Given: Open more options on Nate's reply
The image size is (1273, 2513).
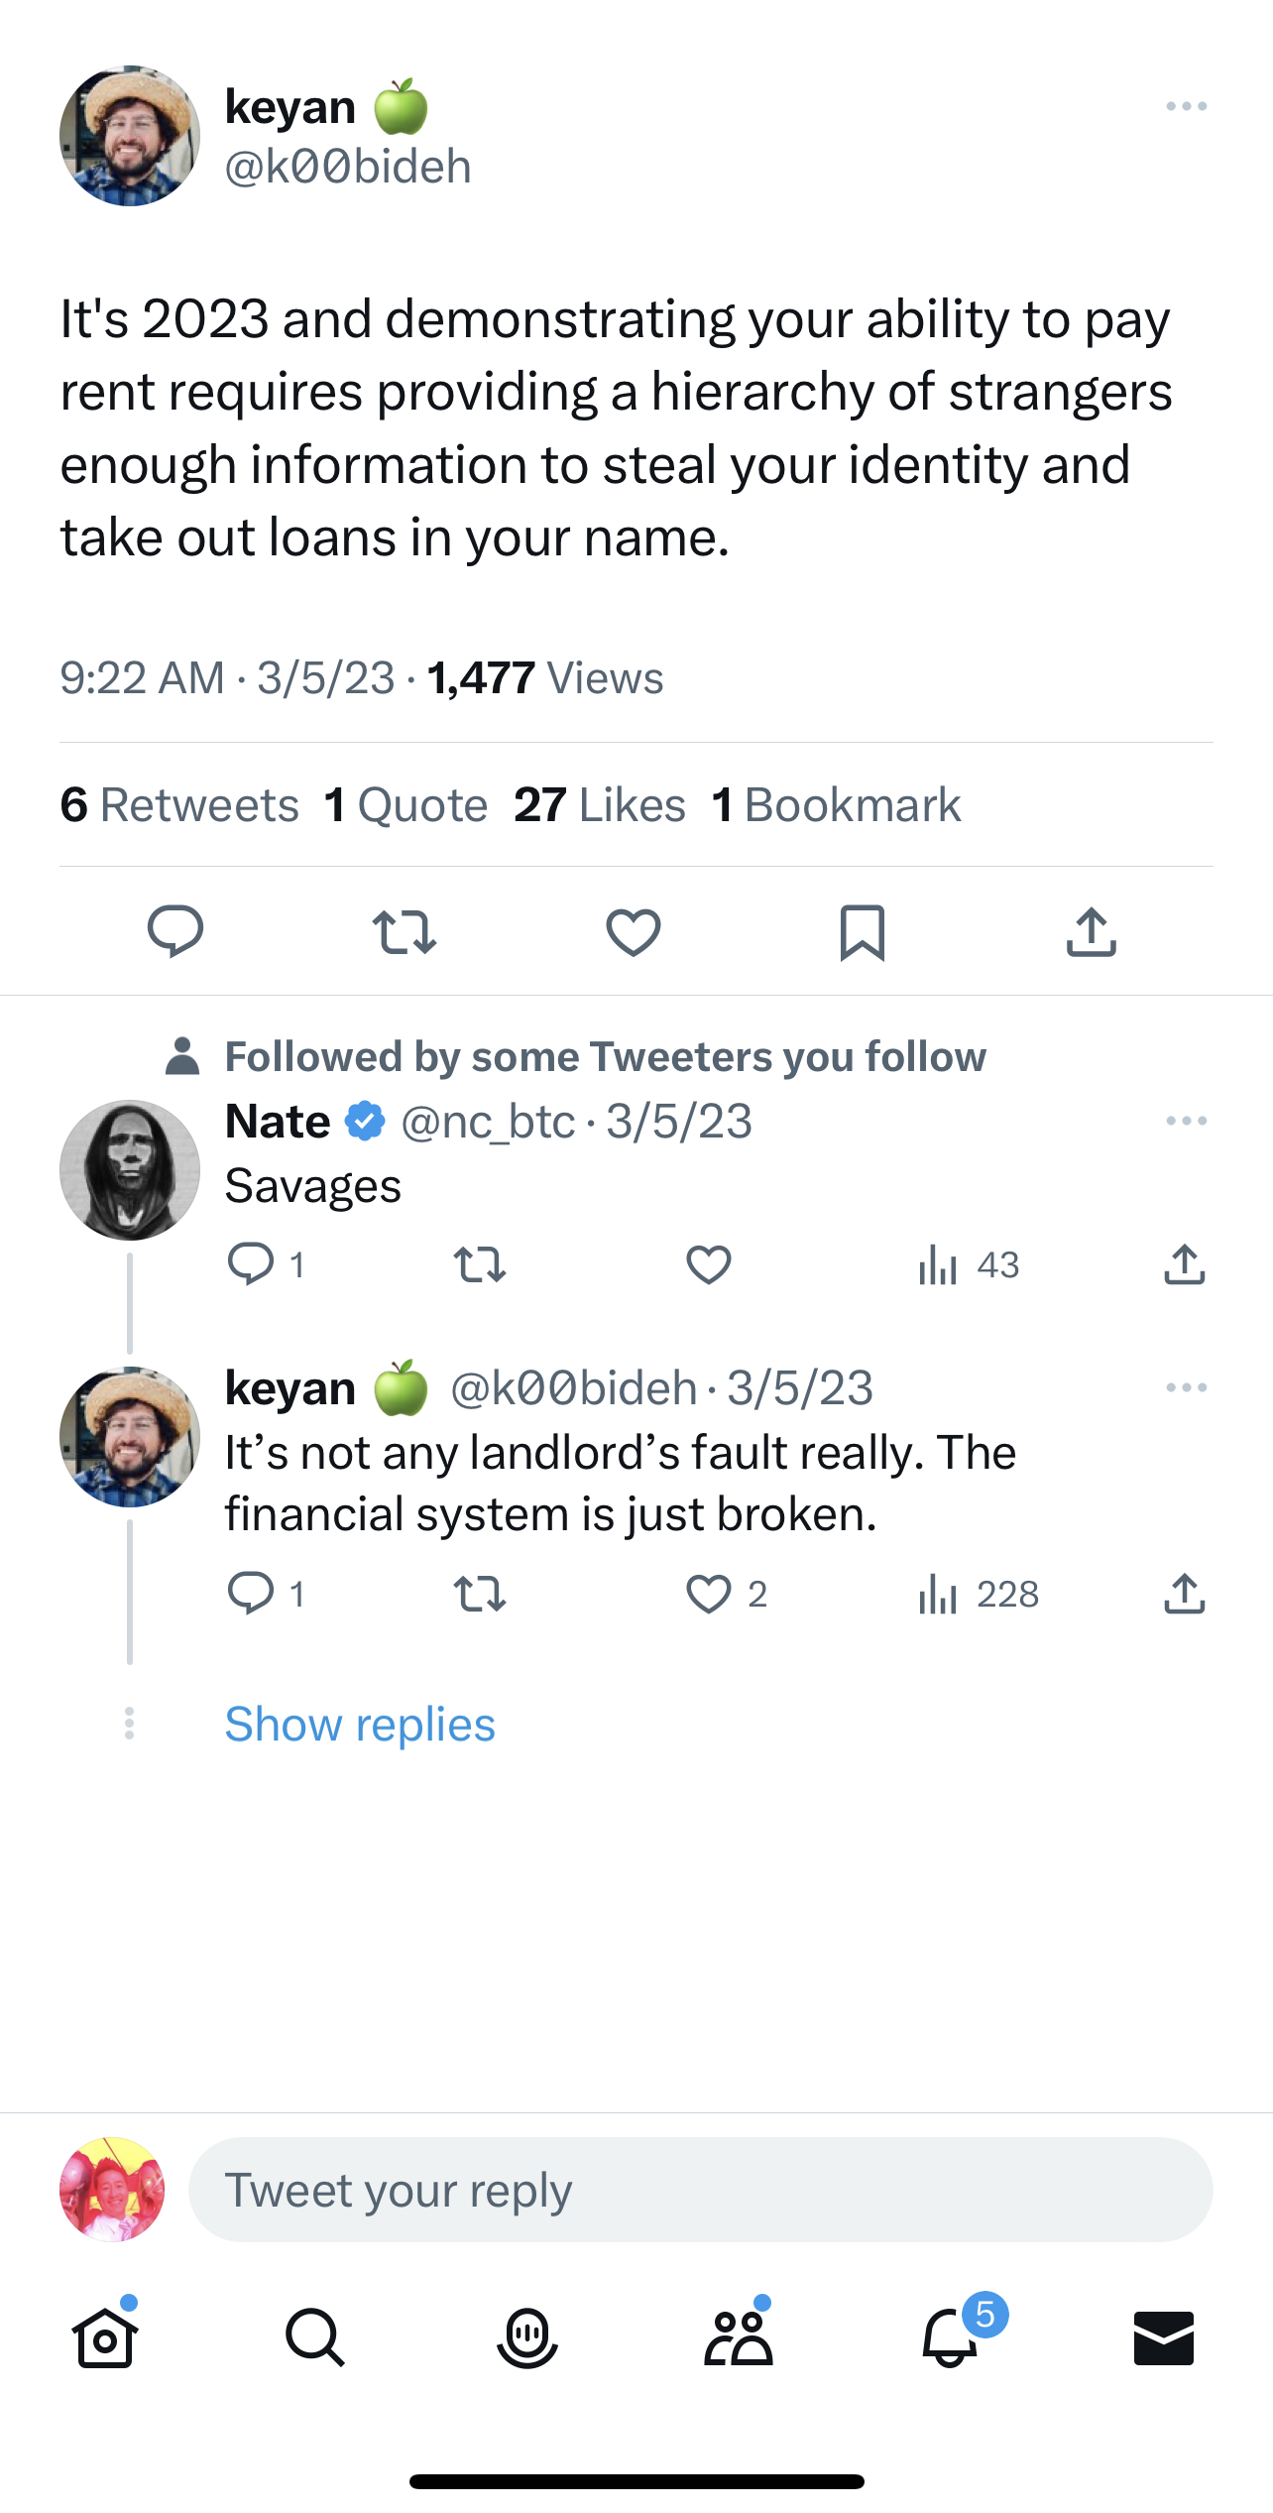Looking at the screenshot, I should pyautogui.click(x=1187, y=1120).
